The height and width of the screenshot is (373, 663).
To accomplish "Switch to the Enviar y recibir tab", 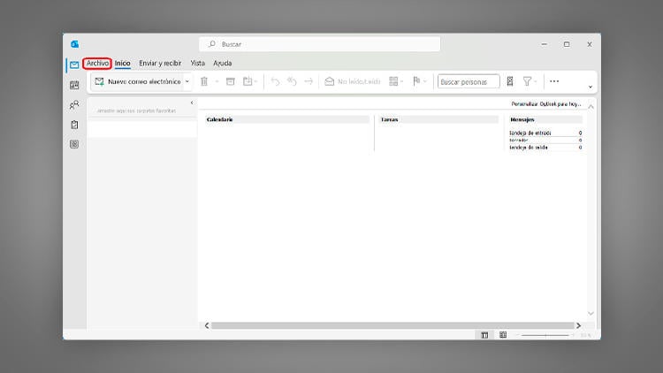I will 160,64.
